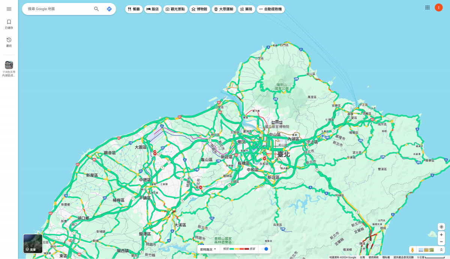This screenshot has height=259, width=450.
Task: Click the 大園區 district label
Action: tap(141, 147)
